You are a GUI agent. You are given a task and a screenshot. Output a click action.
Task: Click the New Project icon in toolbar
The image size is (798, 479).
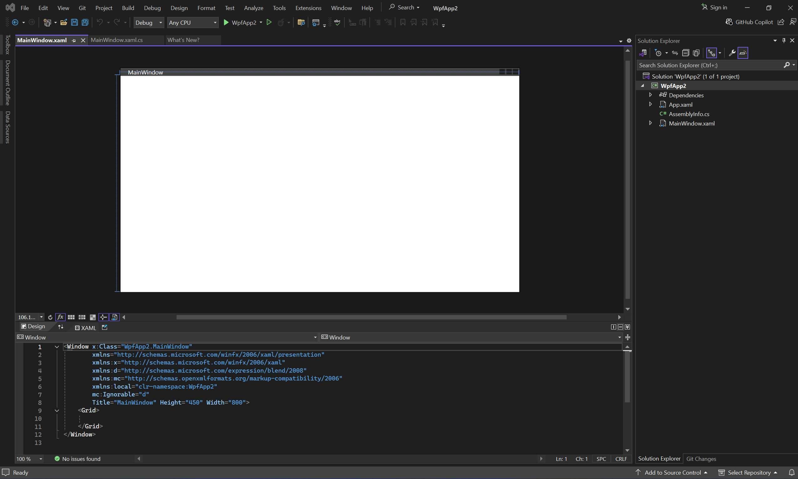point(47,22)
